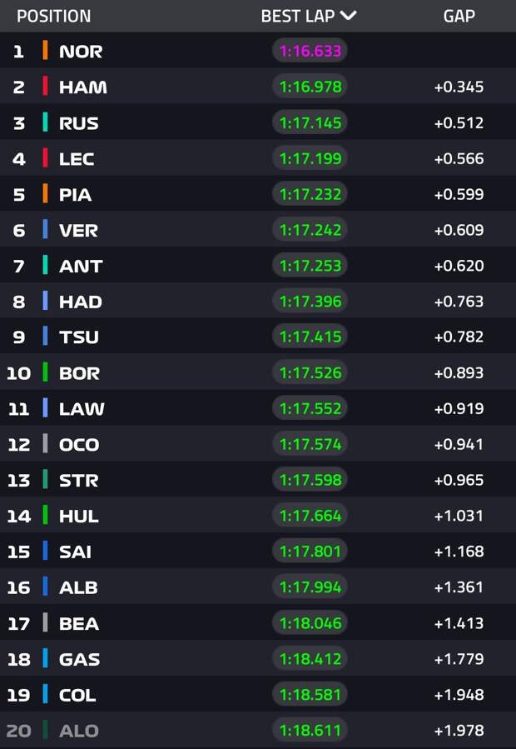Image resolution: width=516 pixels, height=749 pixels.
Task: Click the BEST LAP column label
Action: pyautogui.click(x=298, y=16)
